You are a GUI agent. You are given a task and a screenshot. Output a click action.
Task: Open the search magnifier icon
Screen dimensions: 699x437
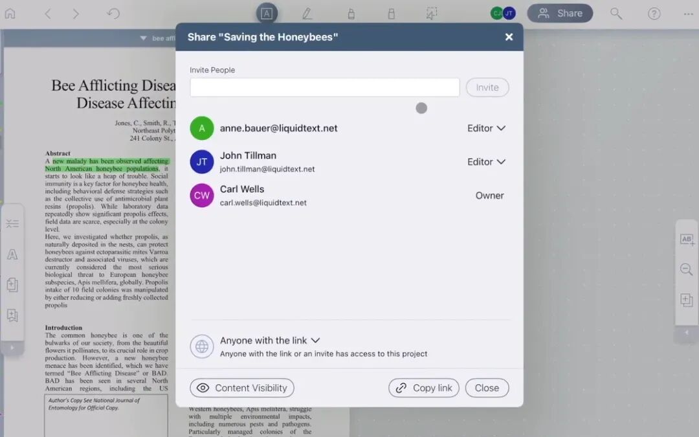click(x=616, y=14)
